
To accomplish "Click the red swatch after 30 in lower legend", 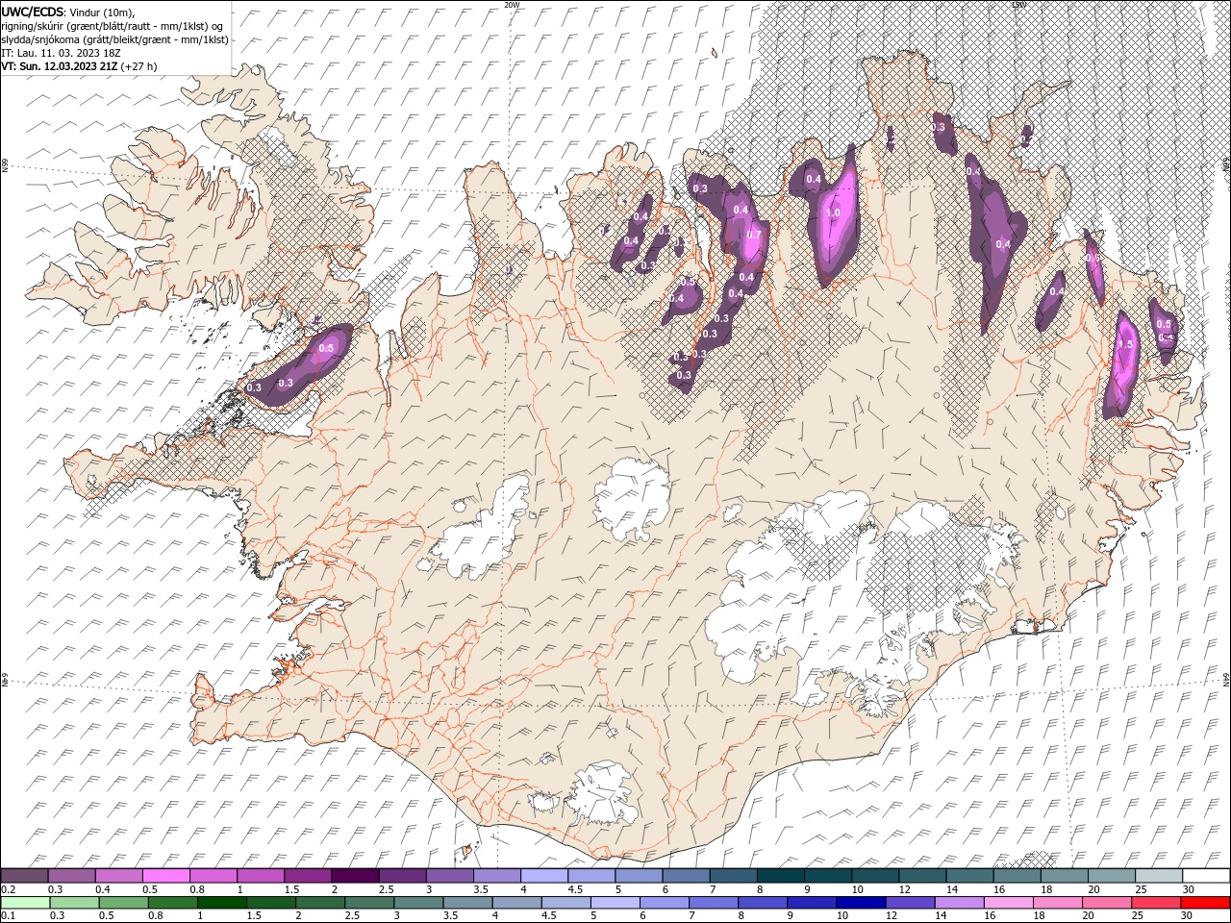I will point(1205,903).
